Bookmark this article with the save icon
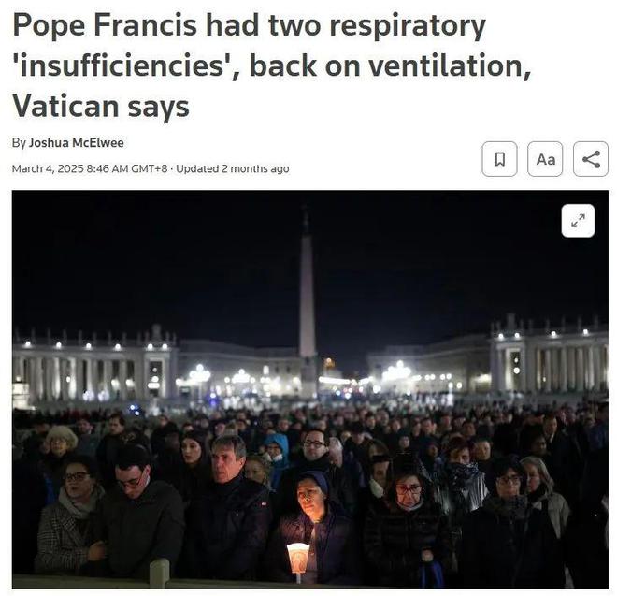Screen dimensions: 617x596 click(499, 159)
